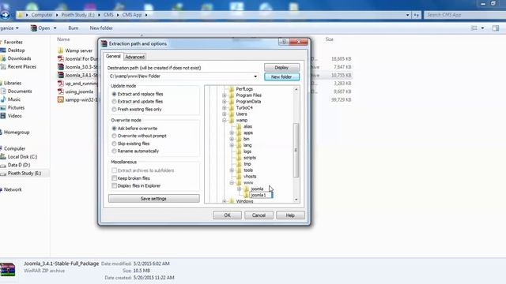This screenshot has height=284, width=506.
Task: Click the xampp-win32 installer icon
Action: (x=60, y=100)
